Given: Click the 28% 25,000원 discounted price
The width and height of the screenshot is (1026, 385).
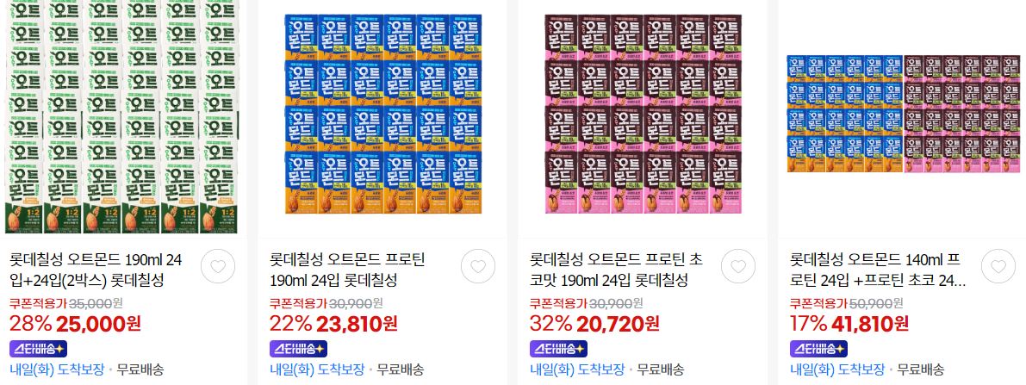Looking at the screenshot, I should (x=75, y=324).
